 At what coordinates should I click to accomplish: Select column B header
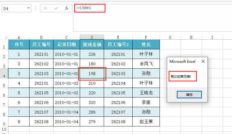click(41, 37)
